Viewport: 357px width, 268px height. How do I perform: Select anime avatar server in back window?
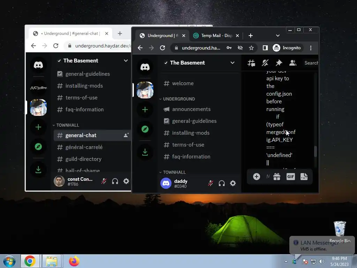pos(38,107)
